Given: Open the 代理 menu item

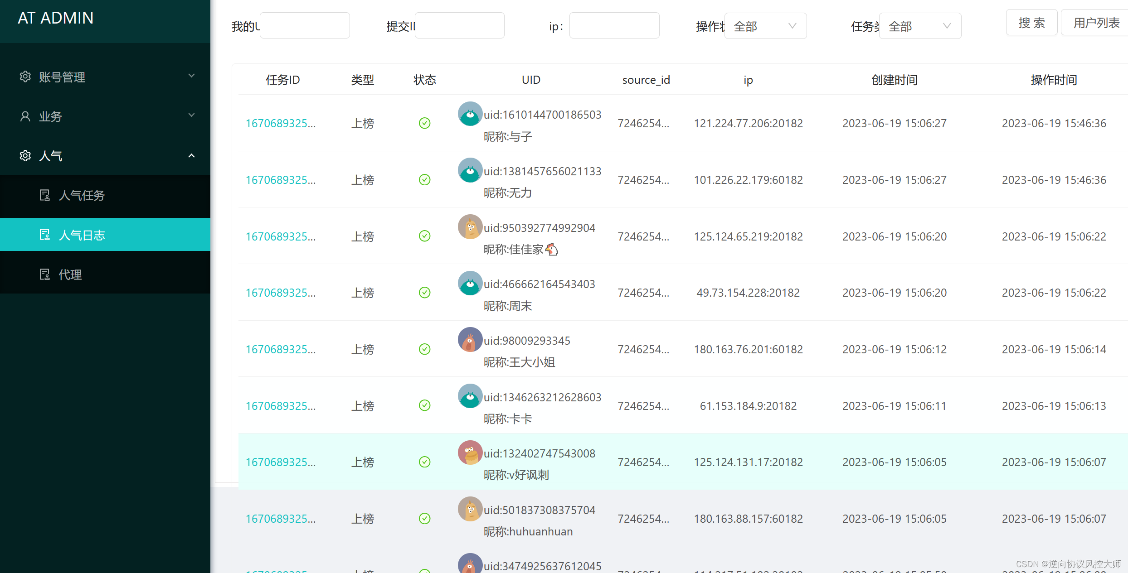Looking at the screenshot, I should coord(70,274).
